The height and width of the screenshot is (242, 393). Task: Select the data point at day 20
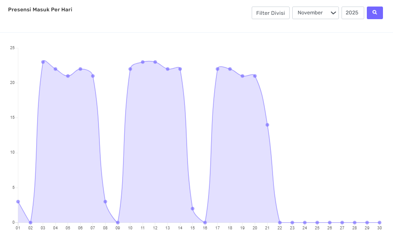255,76
